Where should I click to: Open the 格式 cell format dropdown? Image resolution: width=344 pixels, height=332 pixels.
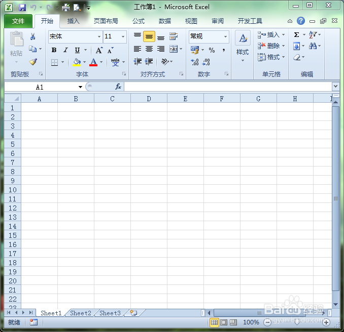[271, 57]
